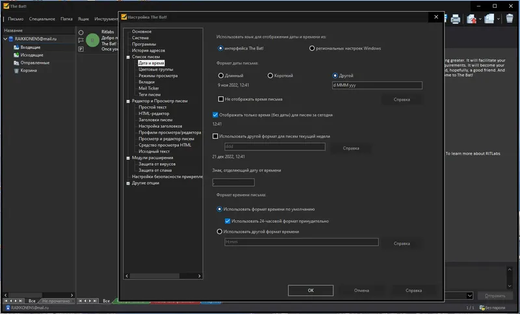Open the Специальное menu
520x314 pixels.
point(42,19)
